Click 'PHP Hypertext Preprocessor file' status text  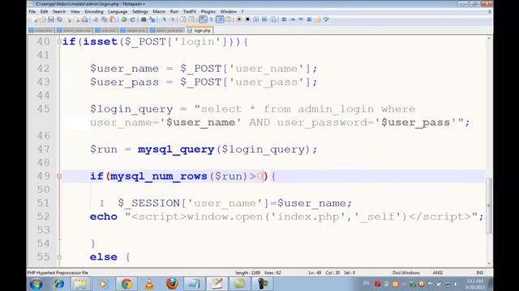[x=58, y=273]
